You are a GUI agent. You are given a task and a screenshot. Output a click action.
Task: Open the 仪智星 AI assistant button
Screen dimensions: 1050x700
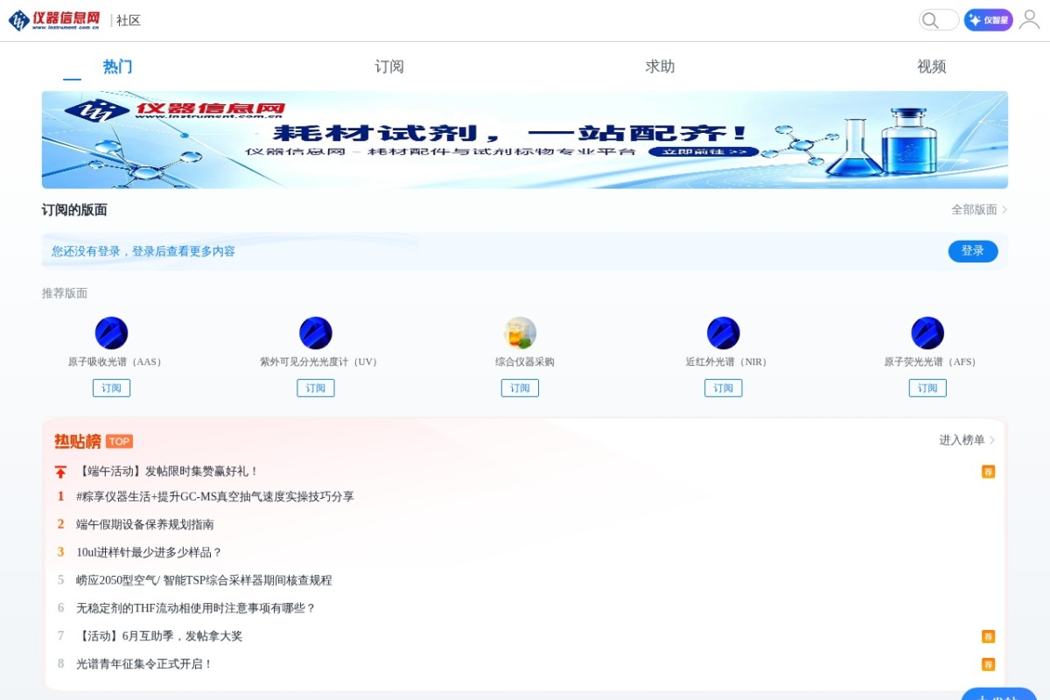click(989, 20)
